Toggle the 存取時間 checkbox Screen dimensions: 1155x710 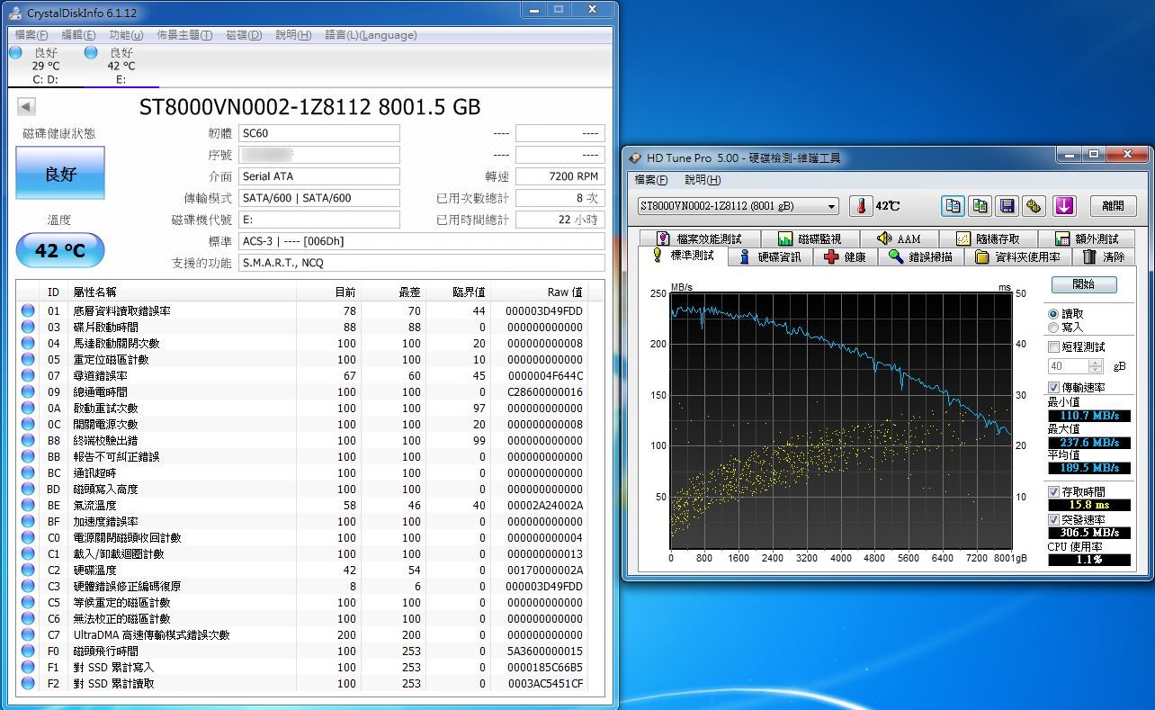point(1054,492)
